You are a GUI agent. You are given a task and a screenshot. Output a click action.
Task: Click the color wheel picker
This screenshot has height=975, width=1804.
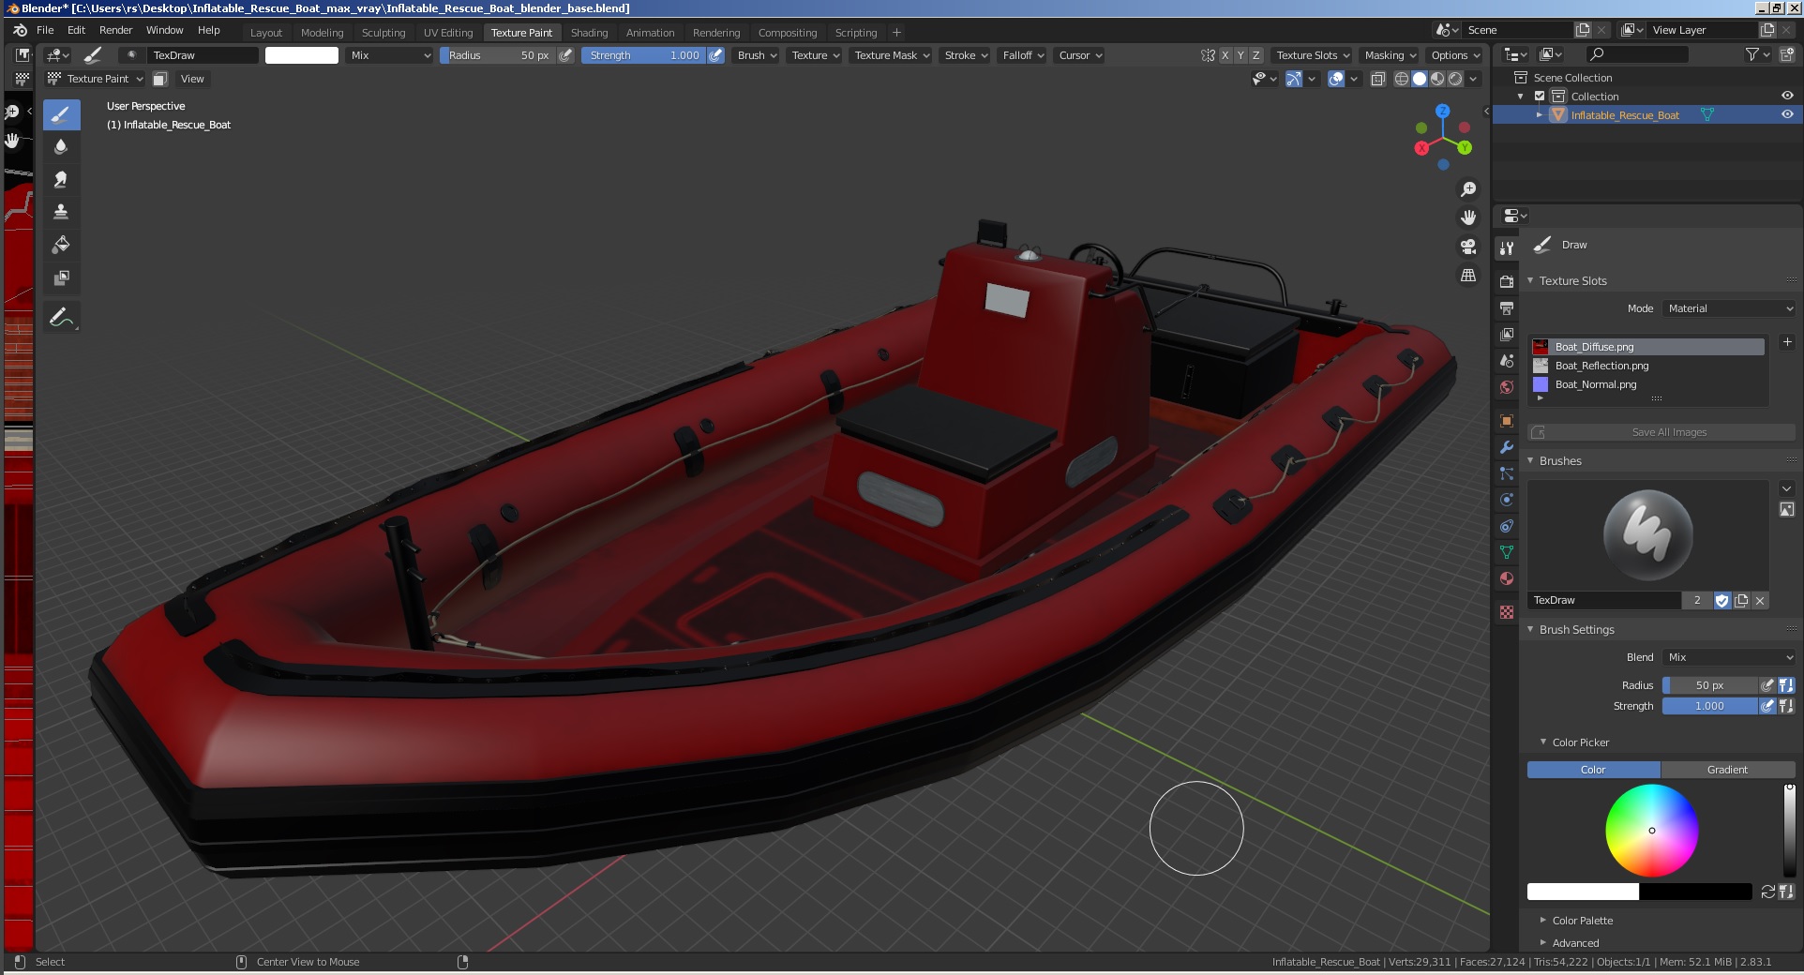[x=1652, y=831]
